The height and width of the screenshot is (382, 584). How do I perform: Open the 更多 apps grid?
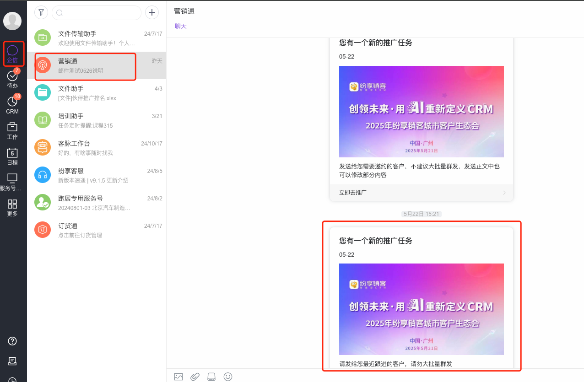pos(12,207)
